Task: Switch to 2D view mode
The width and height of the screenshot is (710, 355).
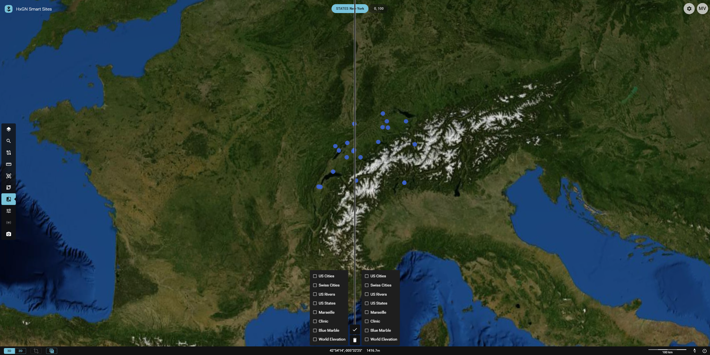Action: coord(21,351)
